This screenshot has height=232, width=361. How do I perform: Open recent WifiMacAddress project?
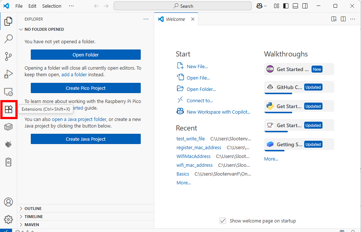(194, 156)
